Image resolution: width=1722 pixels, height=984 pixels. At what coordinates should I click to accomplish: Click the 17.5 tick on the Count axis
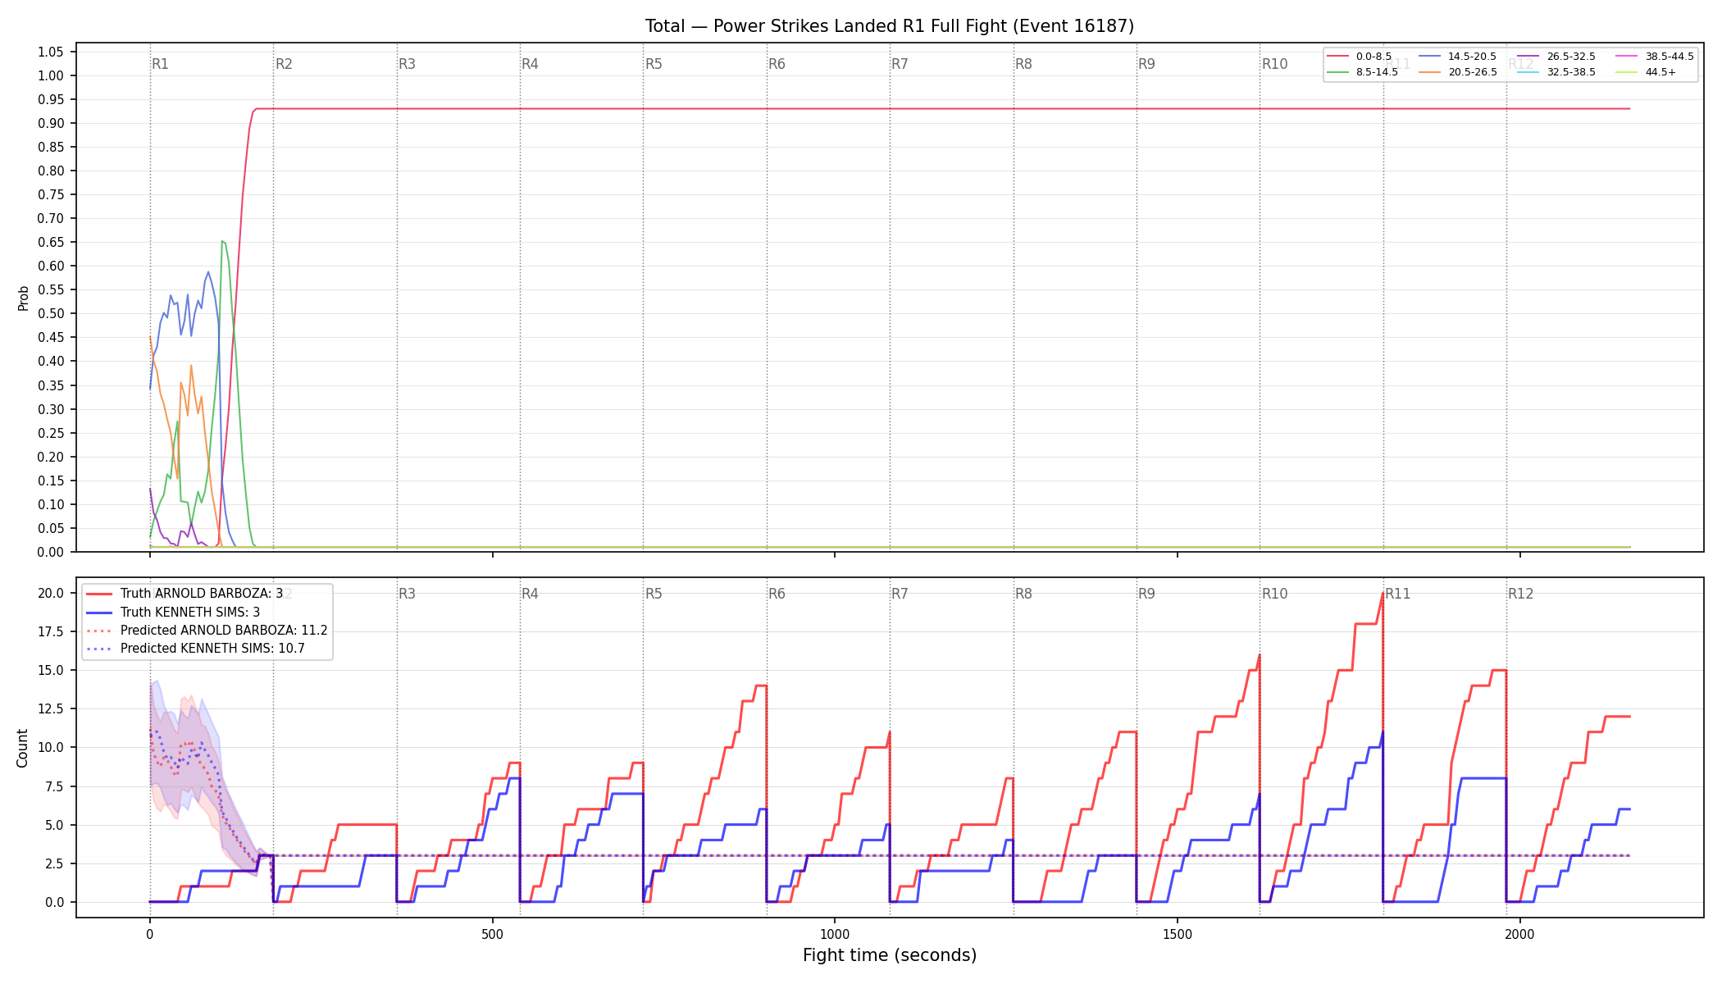[x=50, y=631]
